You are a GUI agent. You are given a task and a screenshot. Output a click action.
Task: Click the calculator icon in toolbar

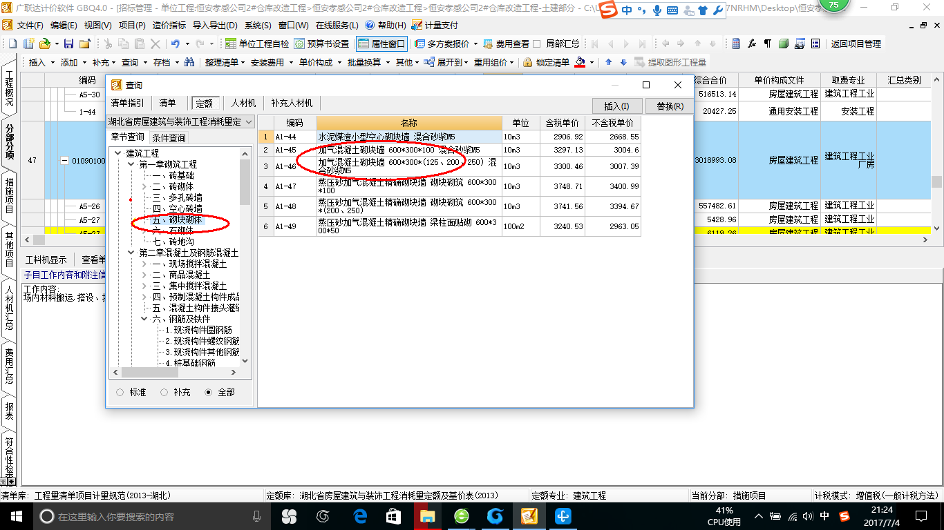coord(736,43)
